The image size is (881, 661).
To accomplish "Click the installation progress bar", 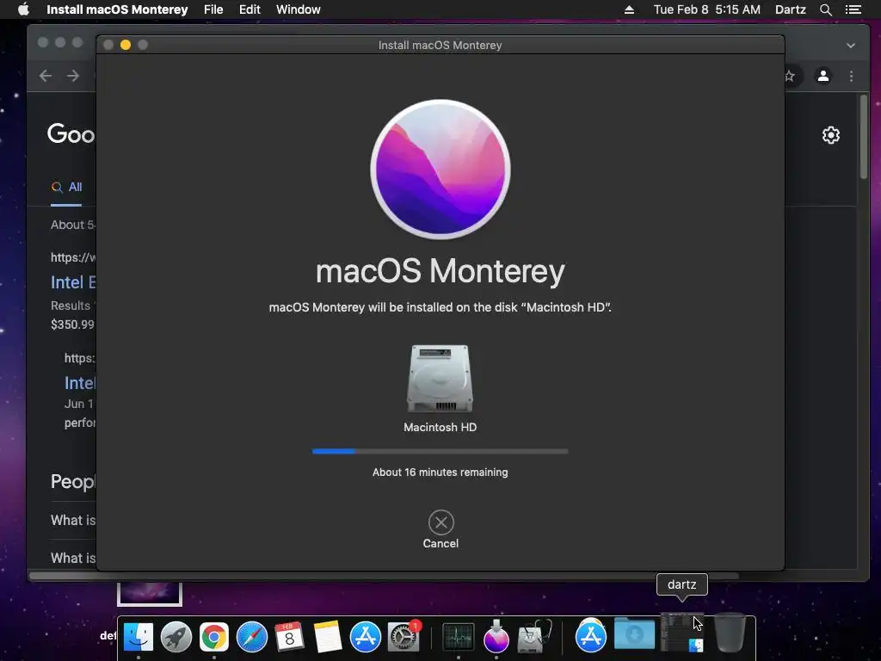I will pyautogui.click(x=440, y=451).
